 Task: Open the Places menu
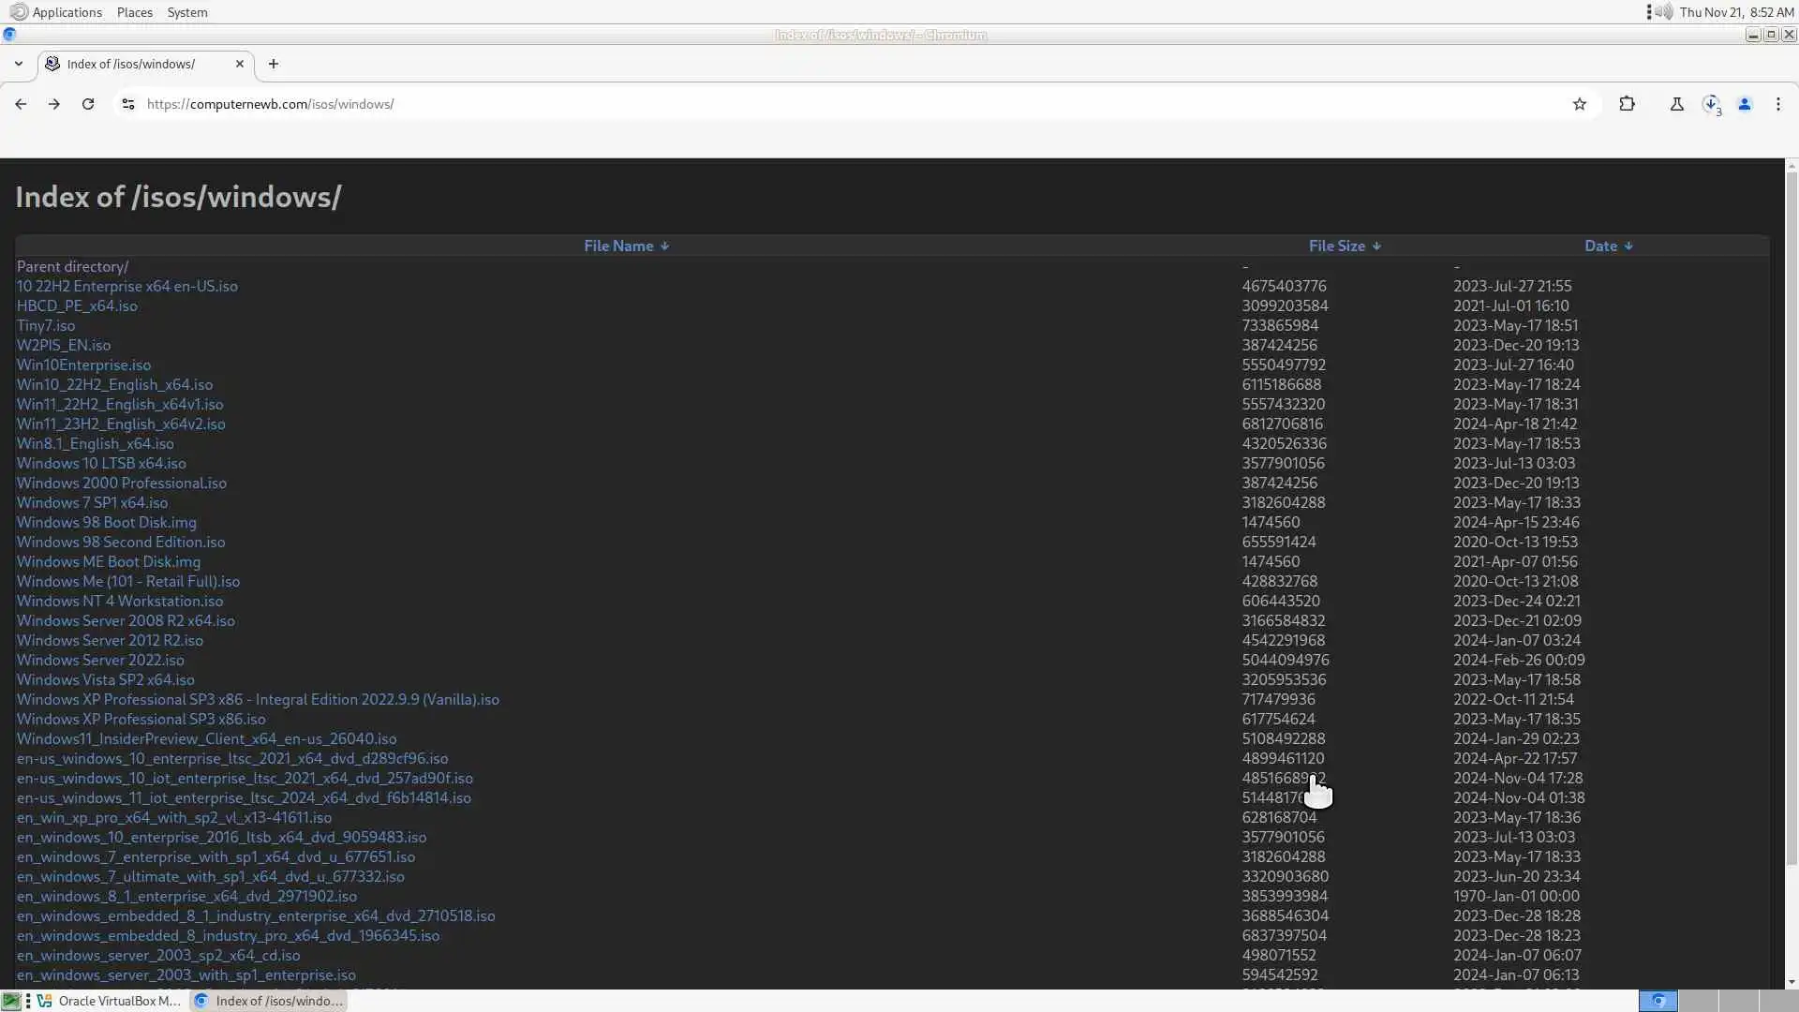[135, 12]
